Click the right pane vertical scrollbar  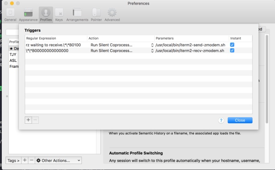pos(267,79)
